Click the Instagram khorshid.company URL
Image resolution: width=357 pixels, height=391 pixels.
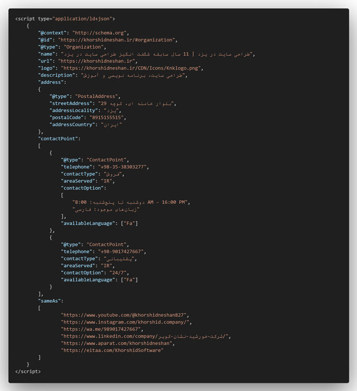[125, 322]
